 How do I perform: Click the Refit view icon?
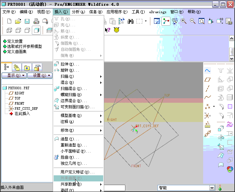[x=202, y=21]
